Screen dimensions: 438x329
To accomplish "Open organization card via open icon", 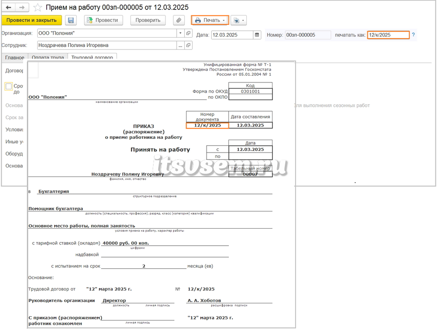I will 189,33.
